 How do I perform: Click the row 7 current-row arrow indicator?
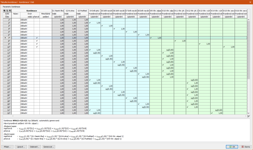click(4, 38)
